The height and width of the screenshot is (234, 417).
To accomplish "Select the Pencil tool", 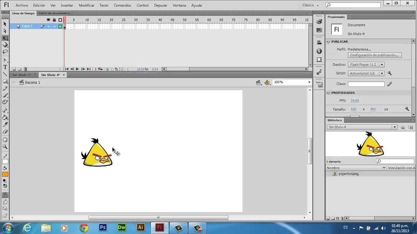I will (5, 88).
